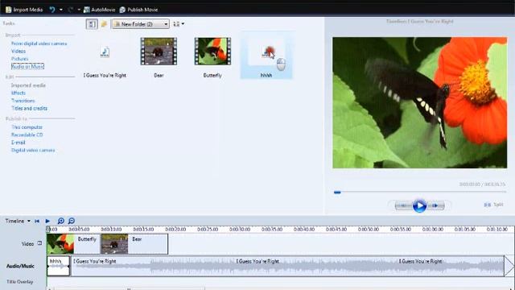Click the new collection folder icon
This screenshot has width=515, height=290.
104,24
